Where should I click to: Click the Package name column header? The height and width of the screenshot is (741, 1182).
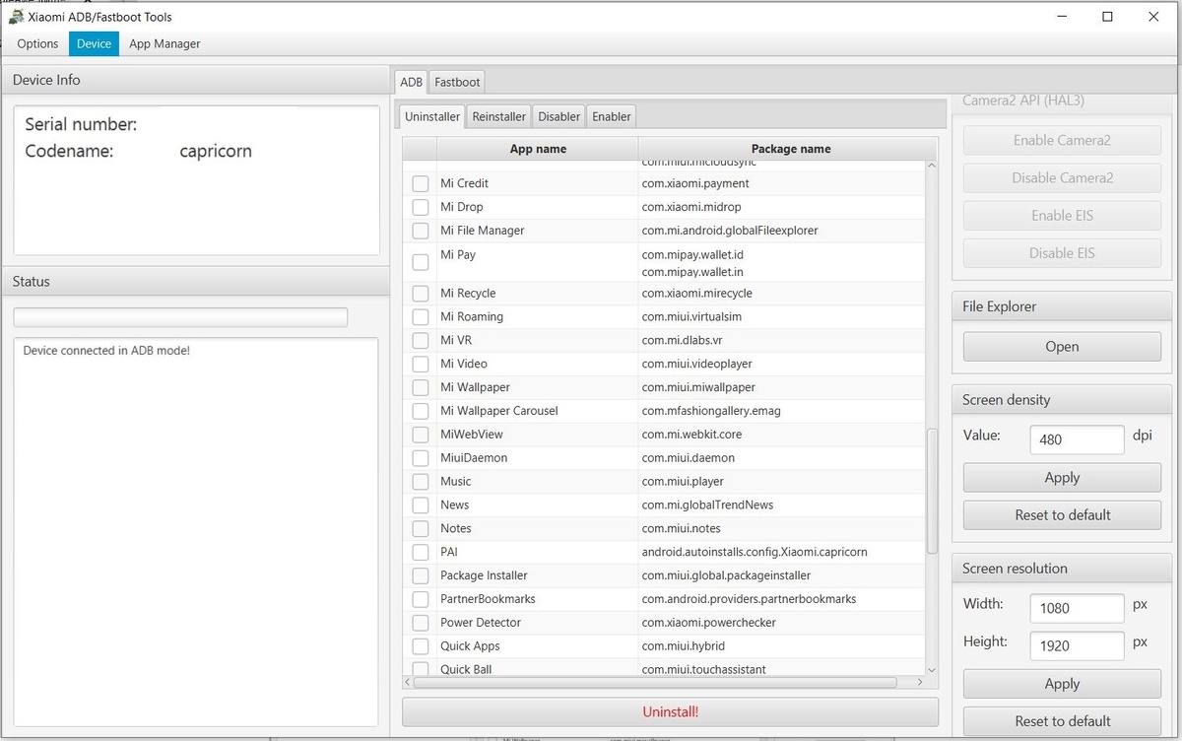[790, 149]
